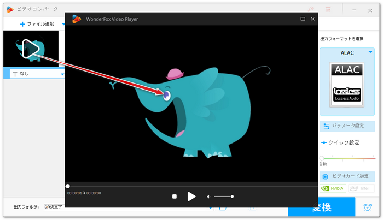This screenshot has height=220, width=383.
Task: Adjust the player volume slider
Action: [x=223, y=197]
